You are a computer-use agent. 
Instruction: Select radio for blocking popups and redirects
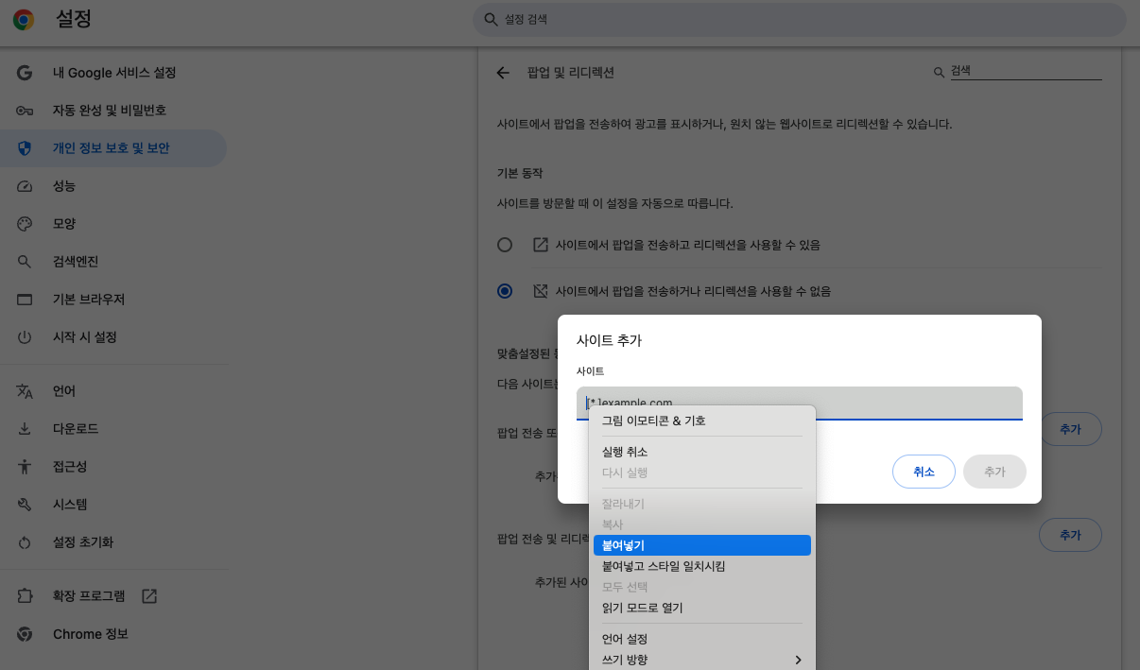[505, 291]
